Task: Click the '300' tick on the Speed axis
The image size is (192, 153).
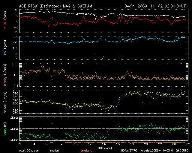Action: (16, 107)
